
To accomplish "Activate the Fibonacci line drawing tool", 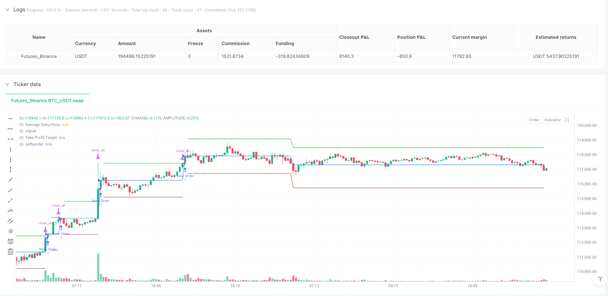I will [11, 241].
